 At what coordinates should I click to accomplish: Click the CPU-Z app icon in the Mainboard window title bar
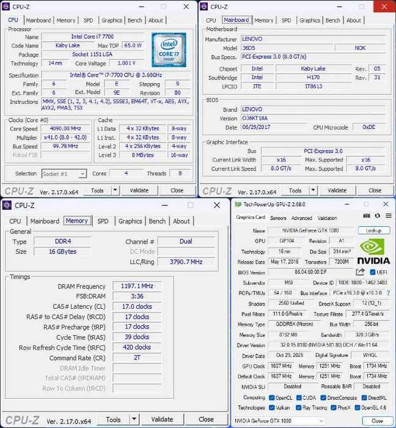pos(204,7)
